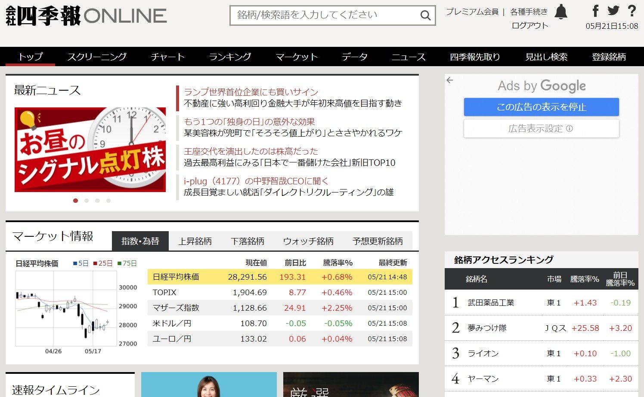Open the ニュース menu
The width and height of the screenshot is (644, 397).
tap(408, 56)
